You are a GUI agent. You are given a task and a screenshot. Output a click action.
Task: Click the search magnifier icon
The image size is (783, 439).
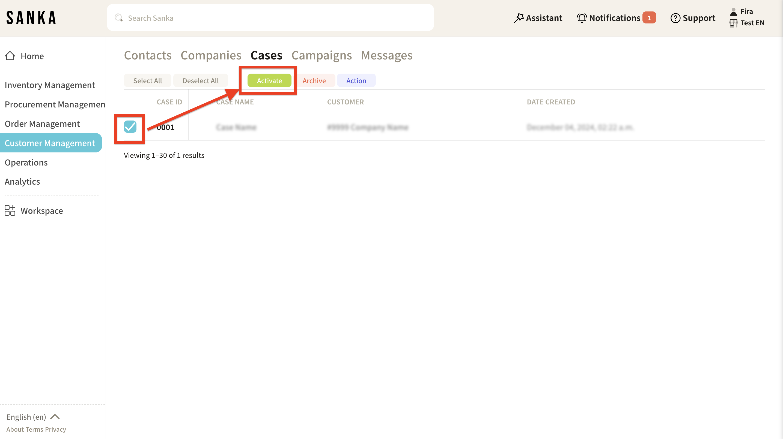click(x=118, y=18)
